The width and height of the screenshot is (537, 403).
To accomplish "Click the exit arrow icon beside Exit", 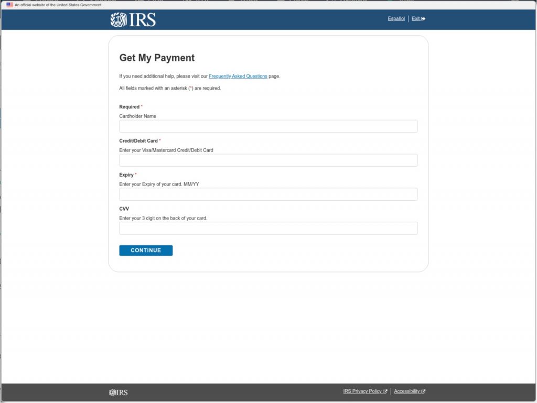I will [x=423, y=19].
